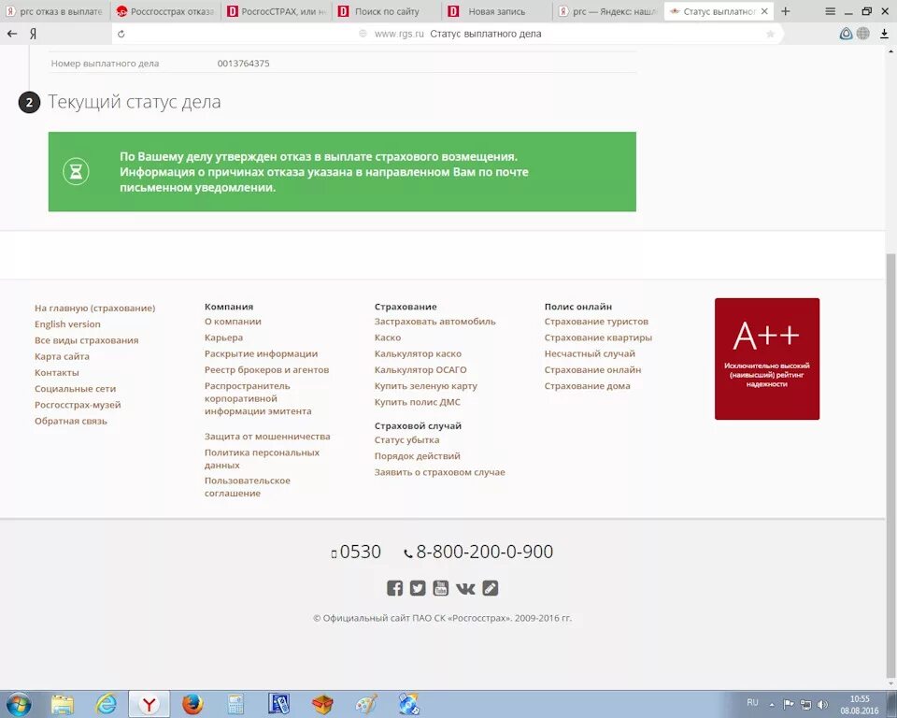Viewport: 897px width, 718px height.
Task: Launch Internet Explorer from the taskbar
Action: [106, 704]
